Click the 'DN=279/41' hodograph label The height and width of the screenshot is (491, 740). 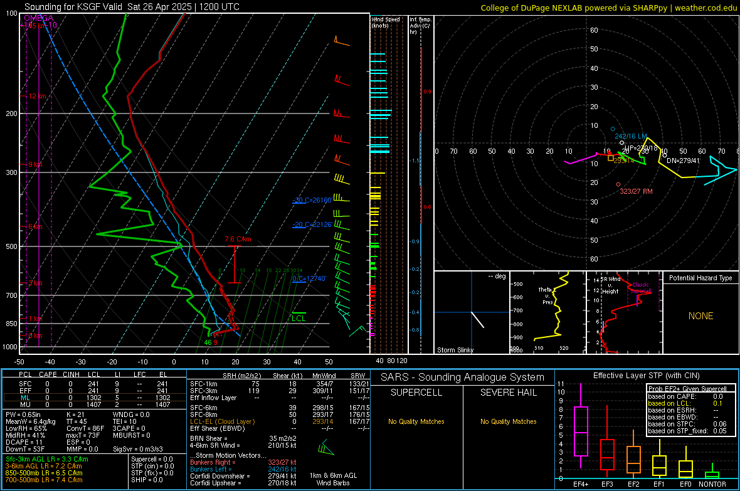pyautogui.click(x=684, y=161)
